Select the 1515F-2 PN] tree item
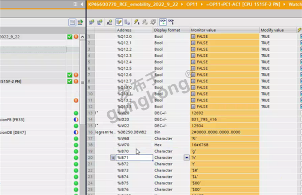The image size is (302, 195). click(11, 81)
